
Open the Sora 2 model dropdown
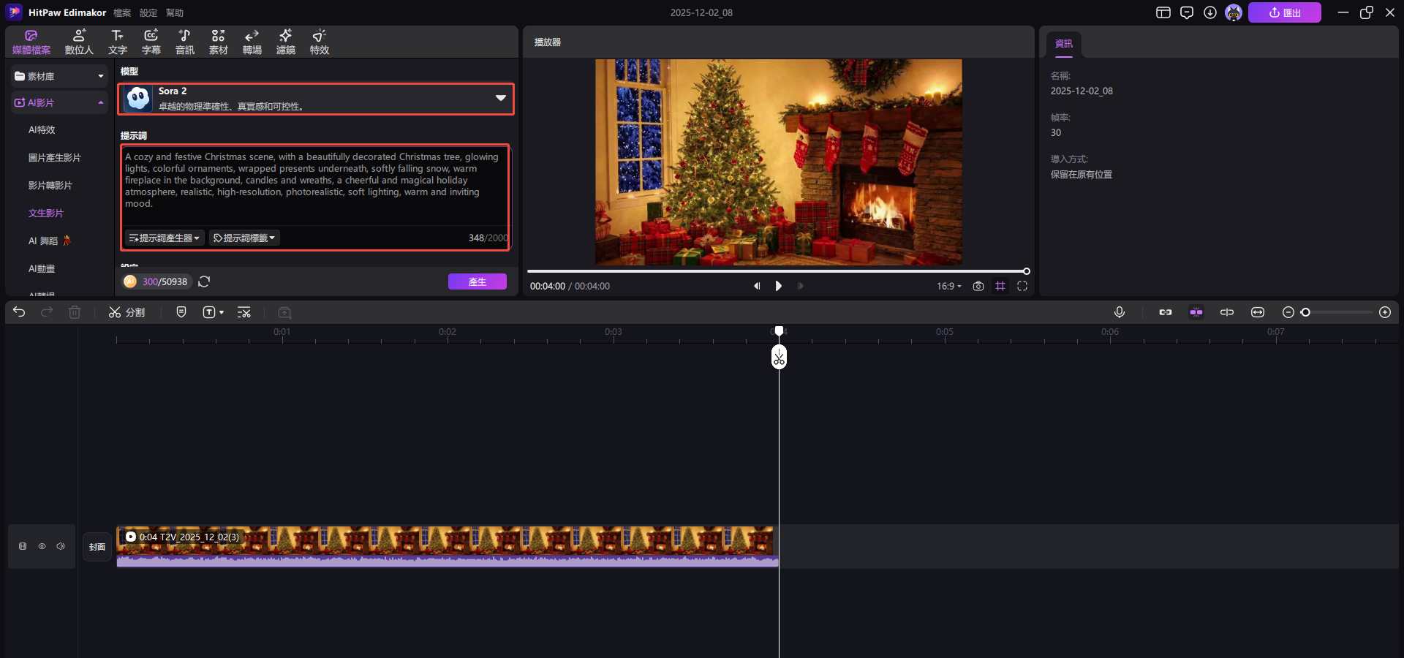pyautogui.click(x=500, y=98)
